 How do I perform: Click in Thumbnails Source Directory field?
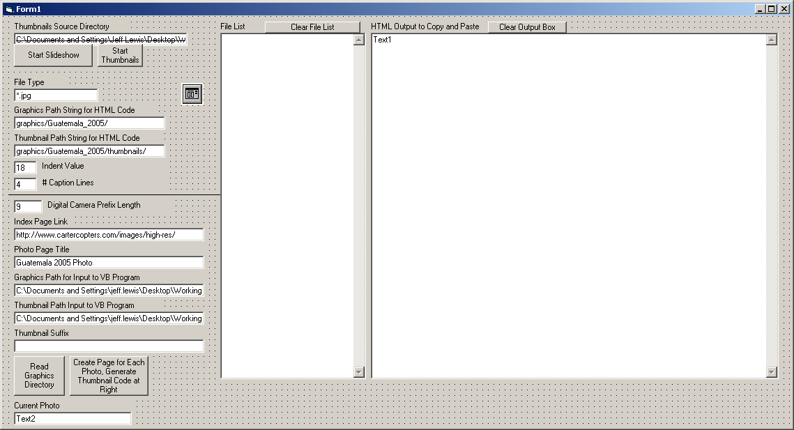coord(101,40)
